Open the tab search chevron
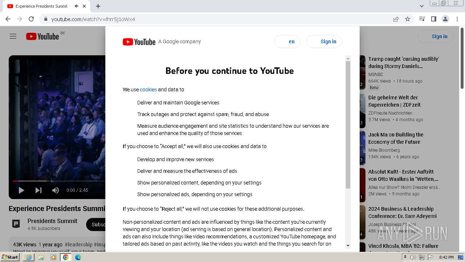 (422, 6)
